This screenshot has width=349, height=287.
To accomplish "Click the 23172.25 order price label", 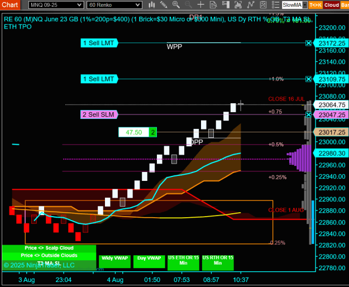I will coord(331,44).
